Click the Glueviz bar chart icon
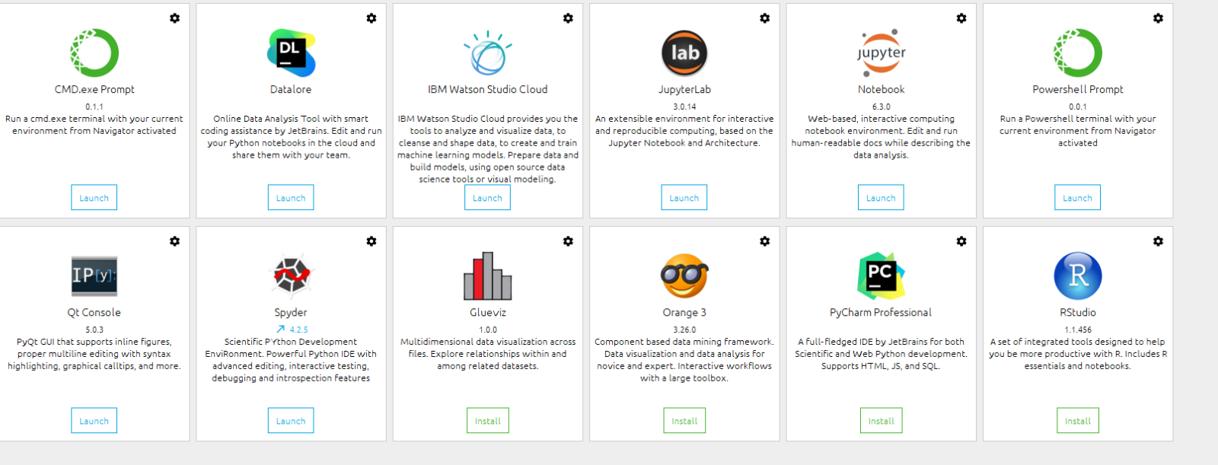 click(488, 275)
